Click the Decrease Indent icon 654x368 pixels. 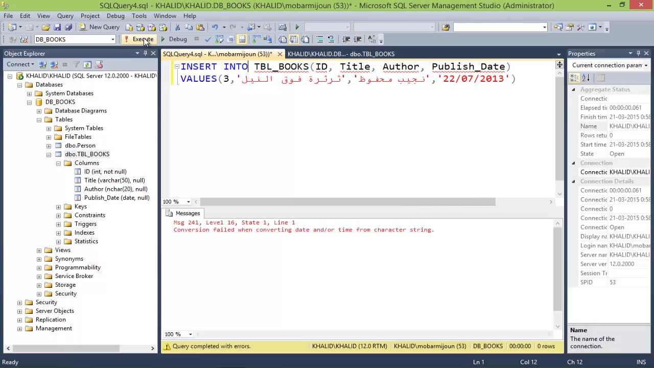tap(346, 39)
